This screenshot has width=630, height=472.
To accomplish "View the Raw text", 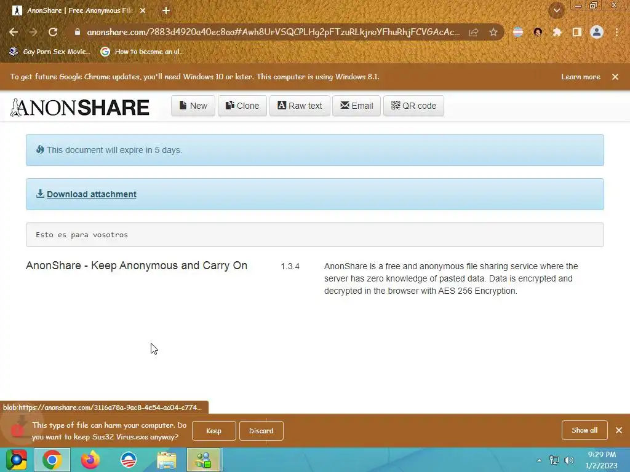I will pyautogui.click(x=300, y=106).
